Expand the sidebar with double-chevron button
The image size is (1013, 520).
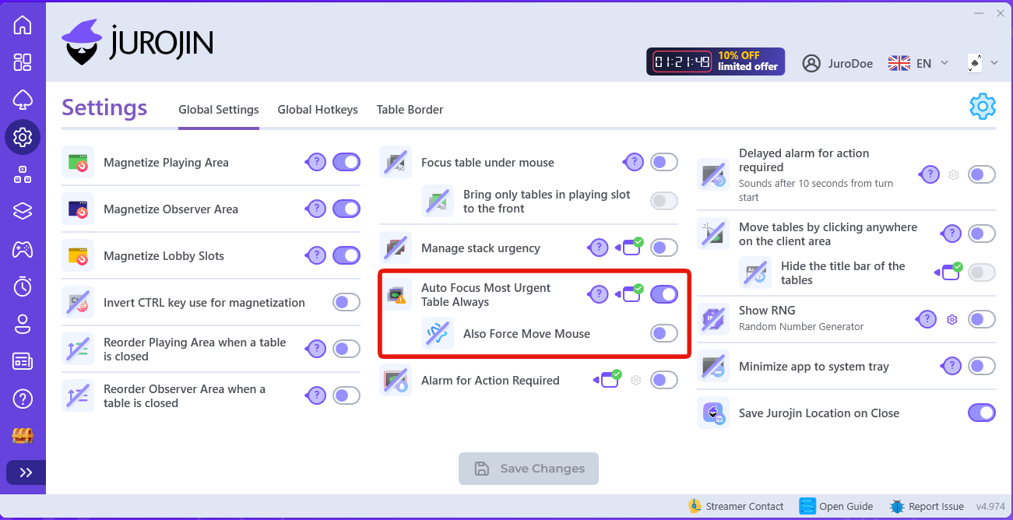(26, 473)
